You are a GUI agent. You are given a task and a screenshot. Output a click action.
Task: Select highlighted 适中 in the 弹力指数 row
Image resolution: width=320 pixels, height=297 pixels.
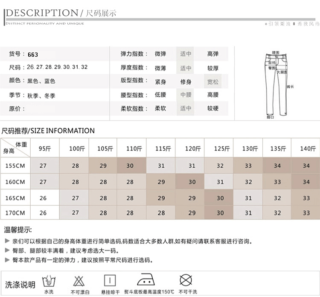tap(186, 54)
